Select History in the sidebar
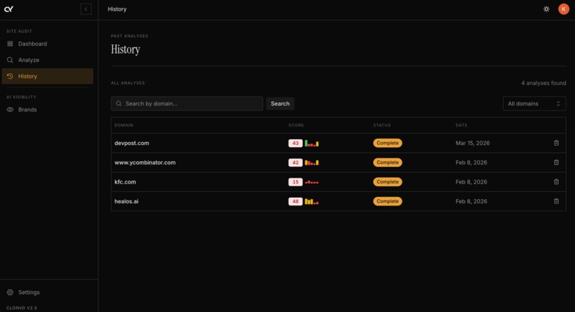575x312 pixels. 47,76
